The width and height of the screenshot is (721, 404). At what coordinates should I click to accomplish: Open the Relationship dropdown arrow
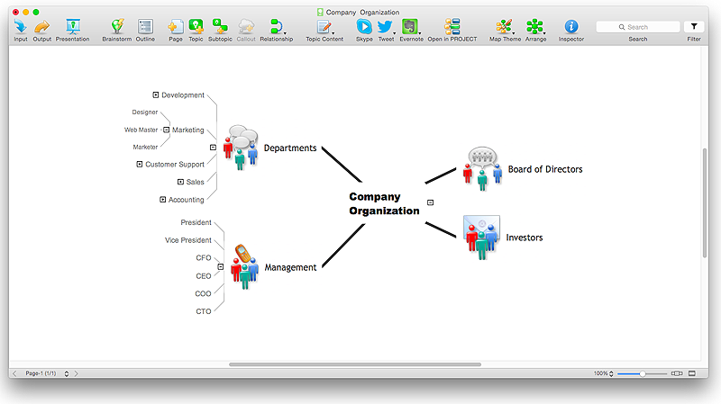(285, 33)
